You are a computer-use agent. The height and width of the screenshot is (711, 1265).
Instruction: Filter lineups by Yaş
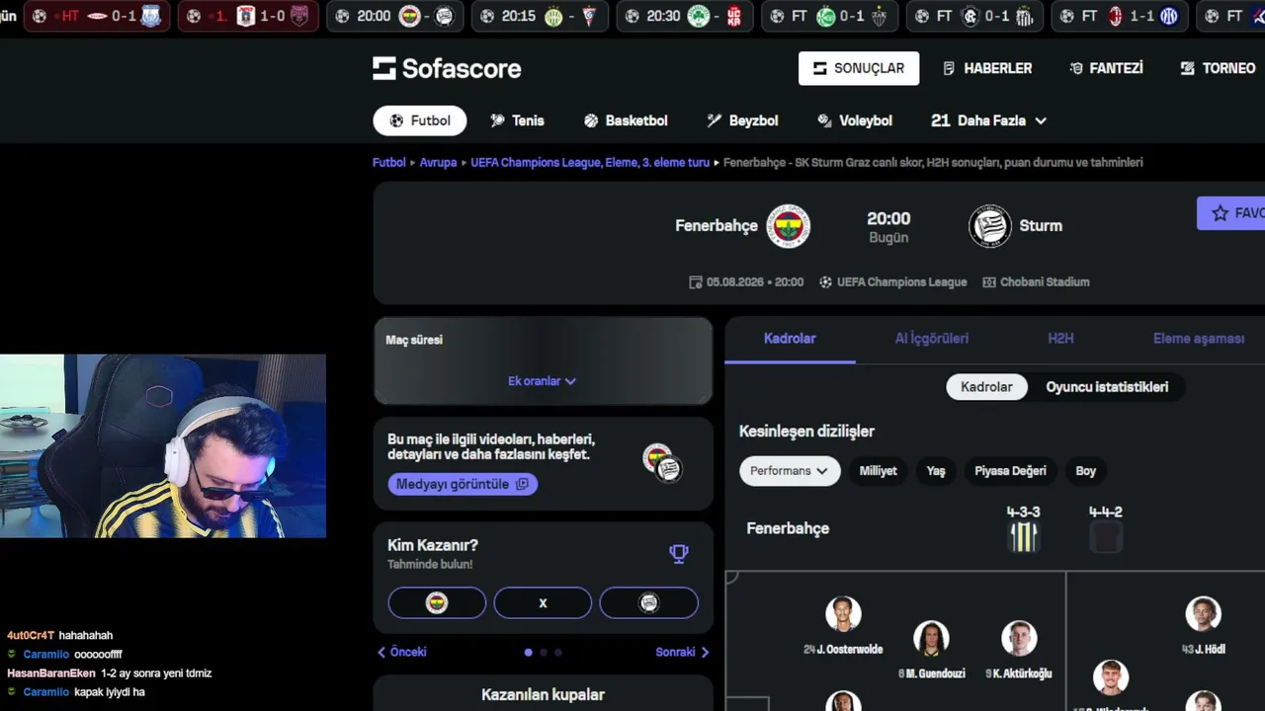(936, 471)
